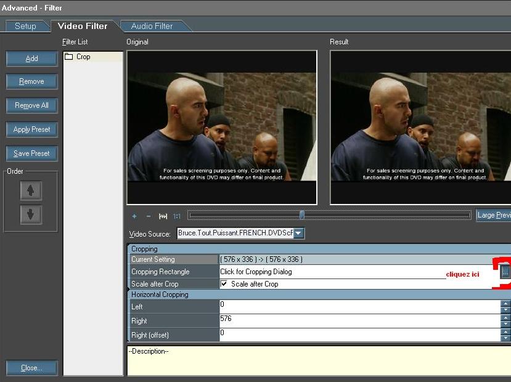Image resolution: width=511 pixels, height=382 pixels.
Task: Select the Crop filter folder icon
Action: [68, 57]
